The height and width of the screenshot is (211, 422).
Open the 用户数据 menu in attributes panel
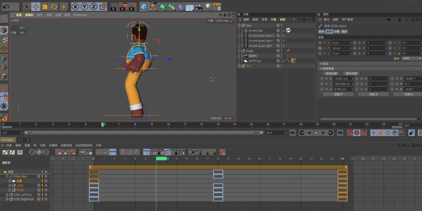point(347,20)
